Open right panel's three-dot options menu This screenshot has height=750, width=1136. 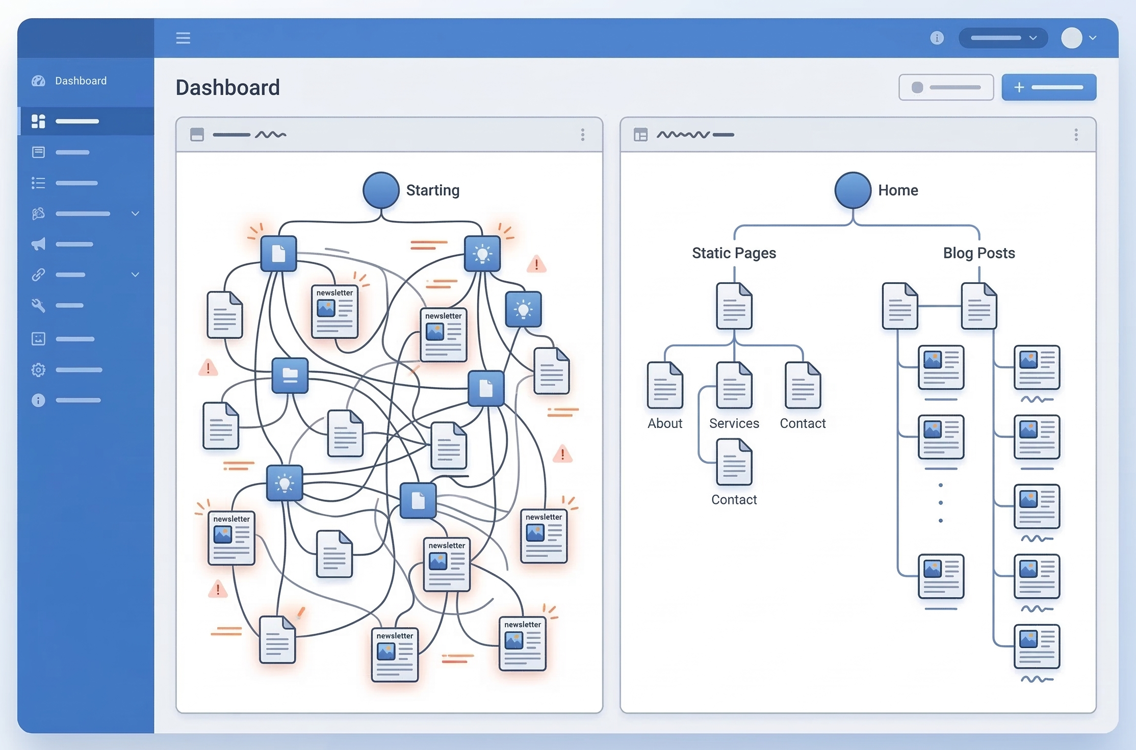click(x=1076, y=135)
